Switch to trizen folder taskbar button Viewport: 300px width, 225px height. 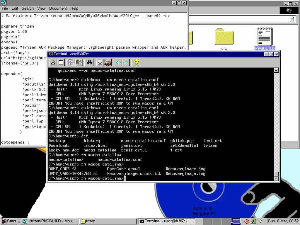point(108,221)
